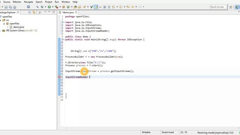This screenshot has height=135, width=240.
Task: Open the Next Annotation dropdown arrow
Action: 117,7
